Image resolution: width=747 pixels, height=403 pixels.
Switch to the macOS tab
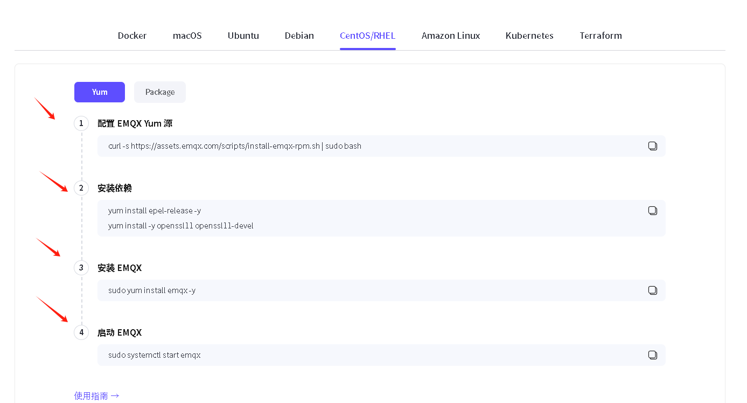[187, 36]
